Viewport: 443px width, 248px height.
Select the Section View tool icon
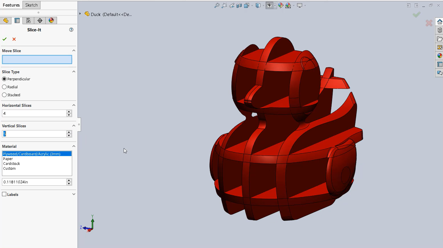[x=239, y=5]
